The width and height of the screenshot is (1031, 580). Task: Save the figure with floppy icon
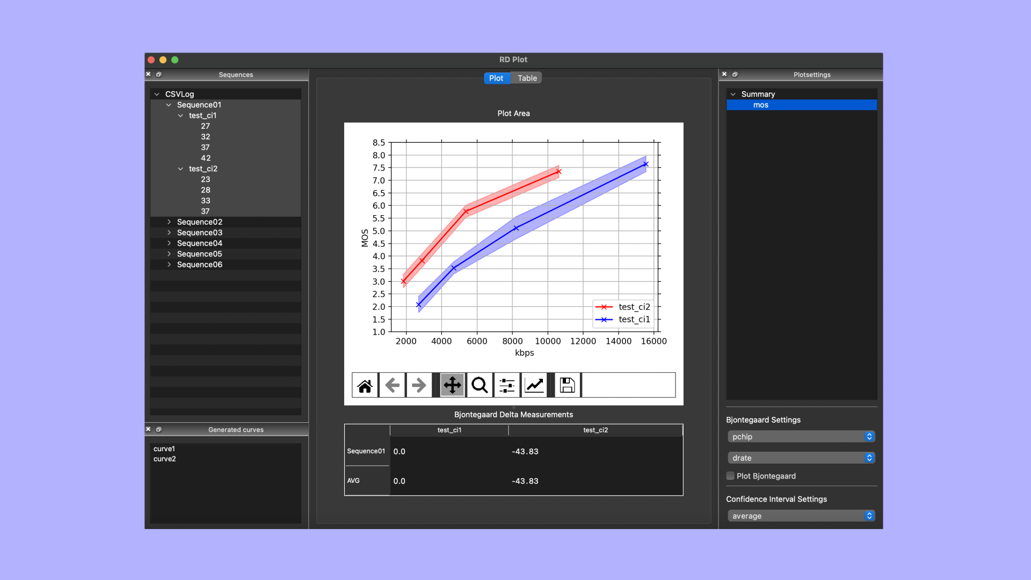click(568, 385)
